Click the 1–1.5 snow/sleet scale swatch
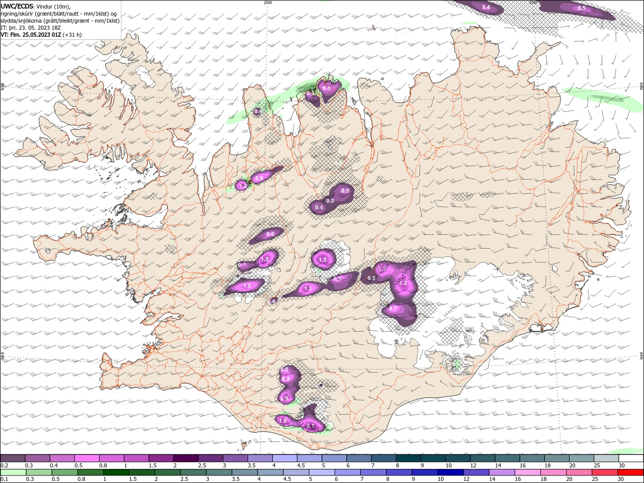 click(136, 458)
